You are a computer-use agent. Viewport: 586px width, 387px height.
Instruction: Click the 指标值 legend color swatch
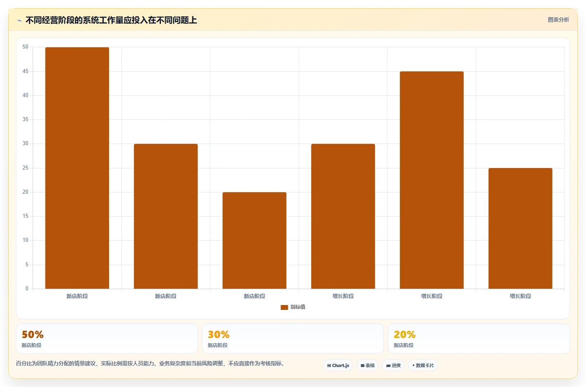click(x=284, y=307)
